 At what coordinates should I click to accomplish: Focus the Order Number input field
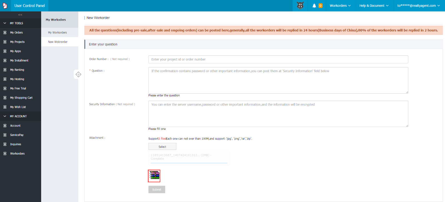[278, 59]
